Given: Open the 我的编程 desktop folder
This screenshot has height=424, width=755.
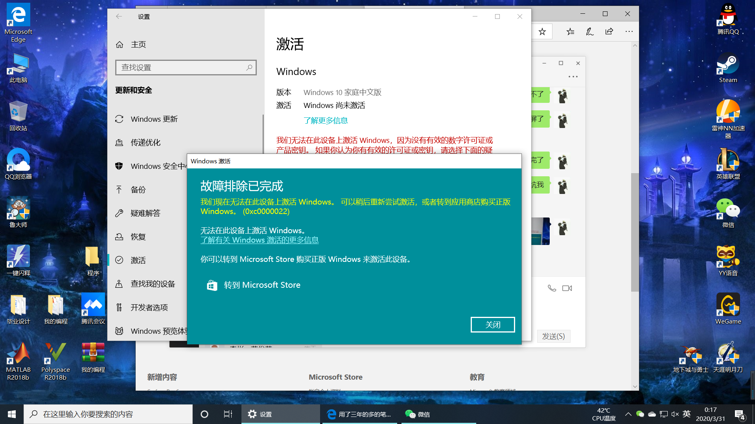Looking at the screenshot, I should coord(55,309).
